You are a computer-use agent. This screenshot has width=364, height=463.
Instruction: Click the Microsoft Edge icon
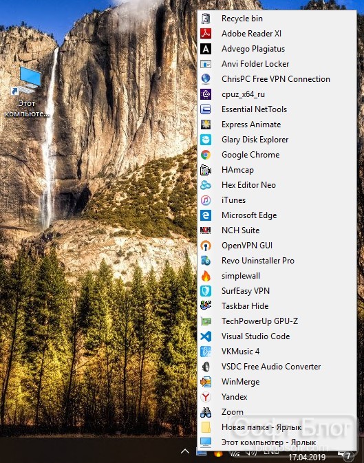click(206, 215)
